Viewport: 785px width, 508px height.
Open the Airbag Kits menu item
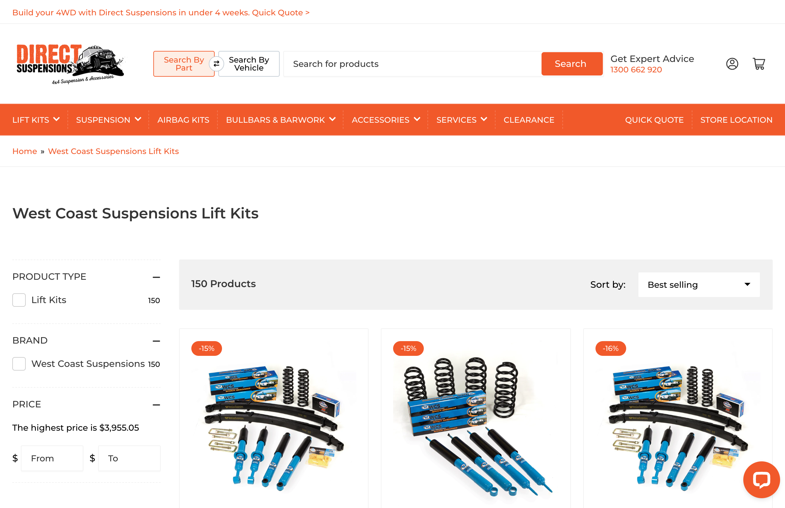pos(183,120)
